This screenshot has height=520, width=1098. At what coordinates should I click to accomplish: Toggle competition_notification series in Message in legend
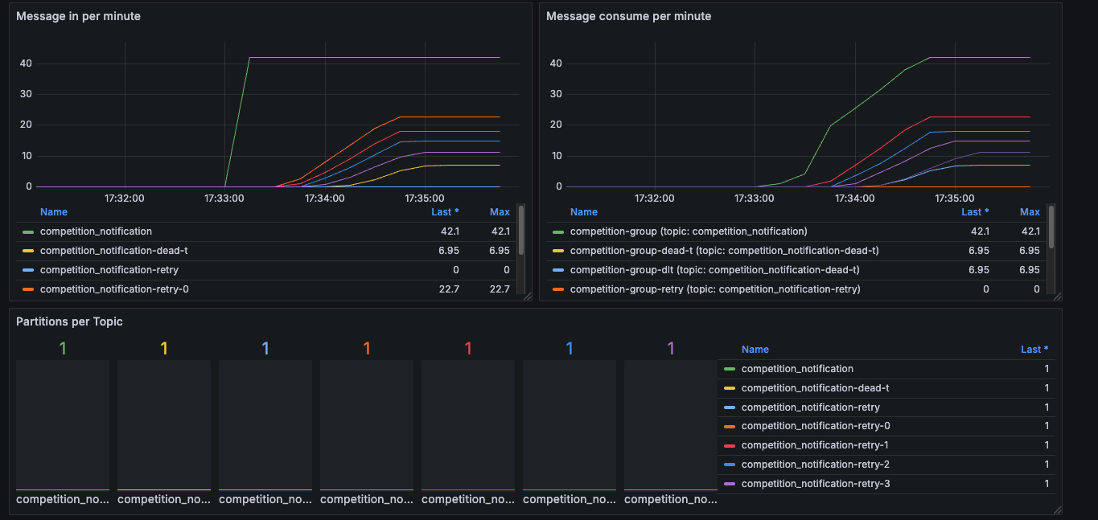(x=96, y=231)
